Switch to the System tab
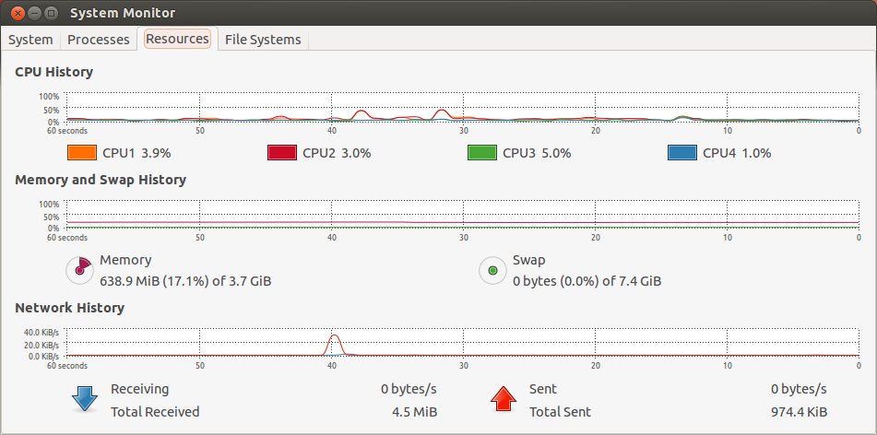This screenshot has height=435, width=877. tap(30, 40)
